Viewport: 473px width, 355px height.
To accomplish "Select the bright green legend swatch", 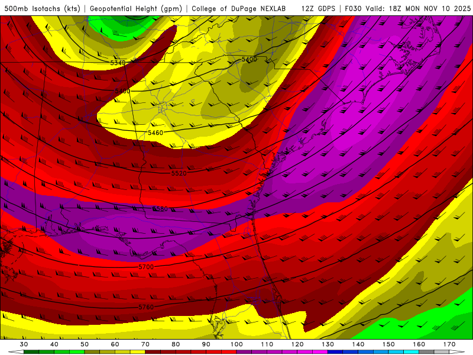I will [x=77, y=352].
